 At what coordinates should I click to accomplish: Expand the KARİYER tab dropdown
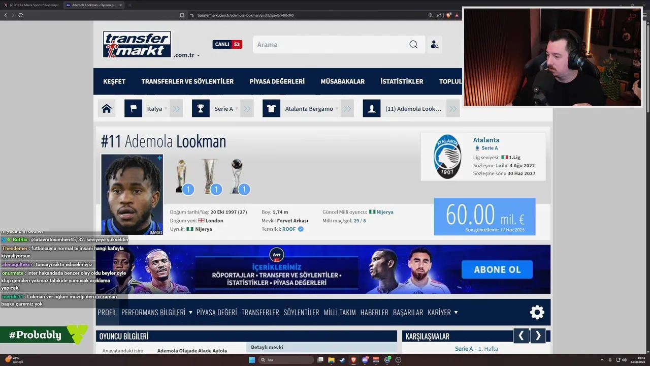click(443, 312)
